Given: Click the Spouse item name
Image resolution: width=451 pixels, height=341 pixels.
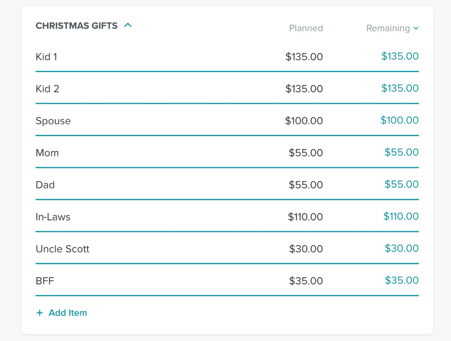Looking at the screenshot, I should tap(53, 121).
